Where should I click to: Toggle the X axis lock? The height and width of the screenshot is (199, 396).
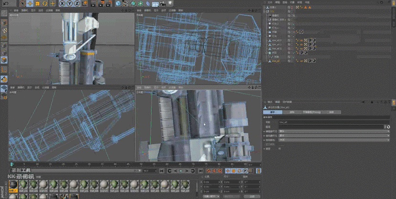point(62,3)
